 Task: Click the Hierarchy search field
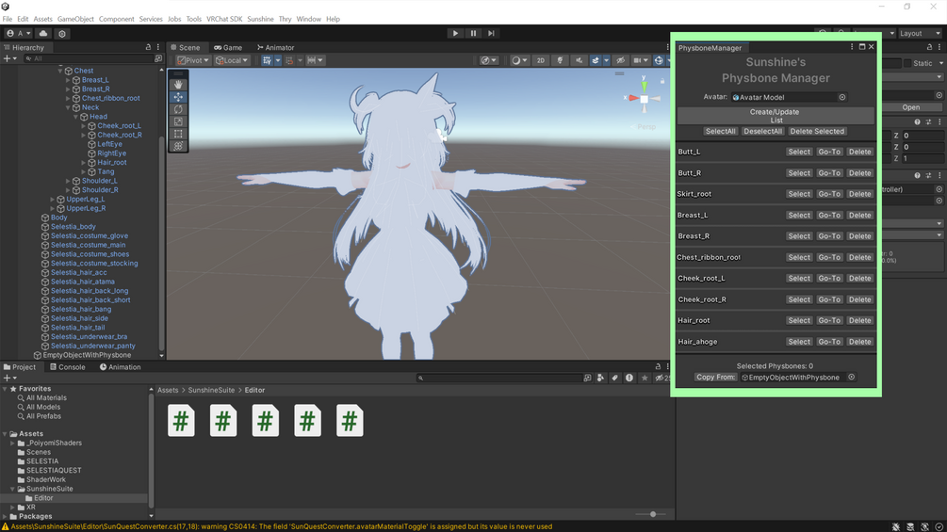point(89,58)
